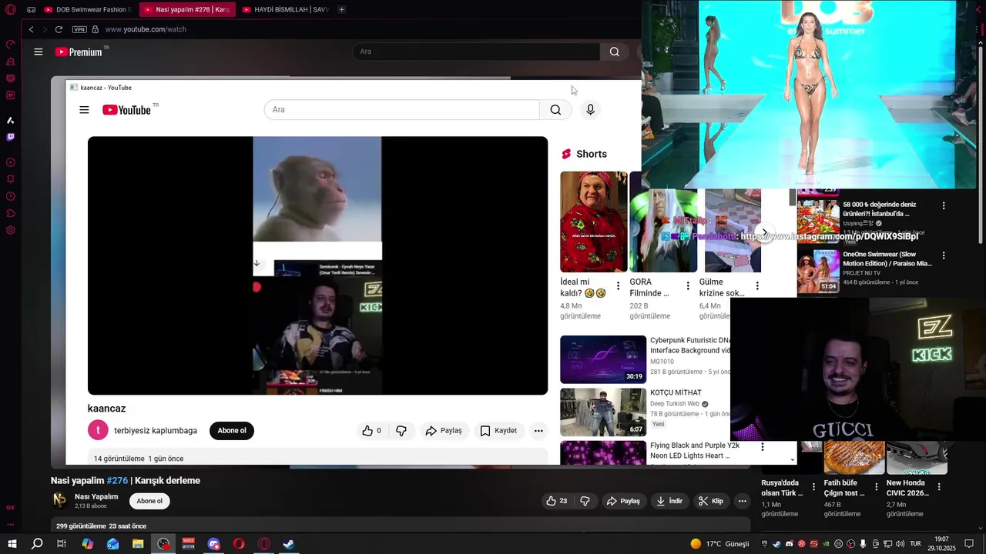Open options for Fatih büfe video
The image size is (986, 554).
pyautogui.click(x=876, y=487)
